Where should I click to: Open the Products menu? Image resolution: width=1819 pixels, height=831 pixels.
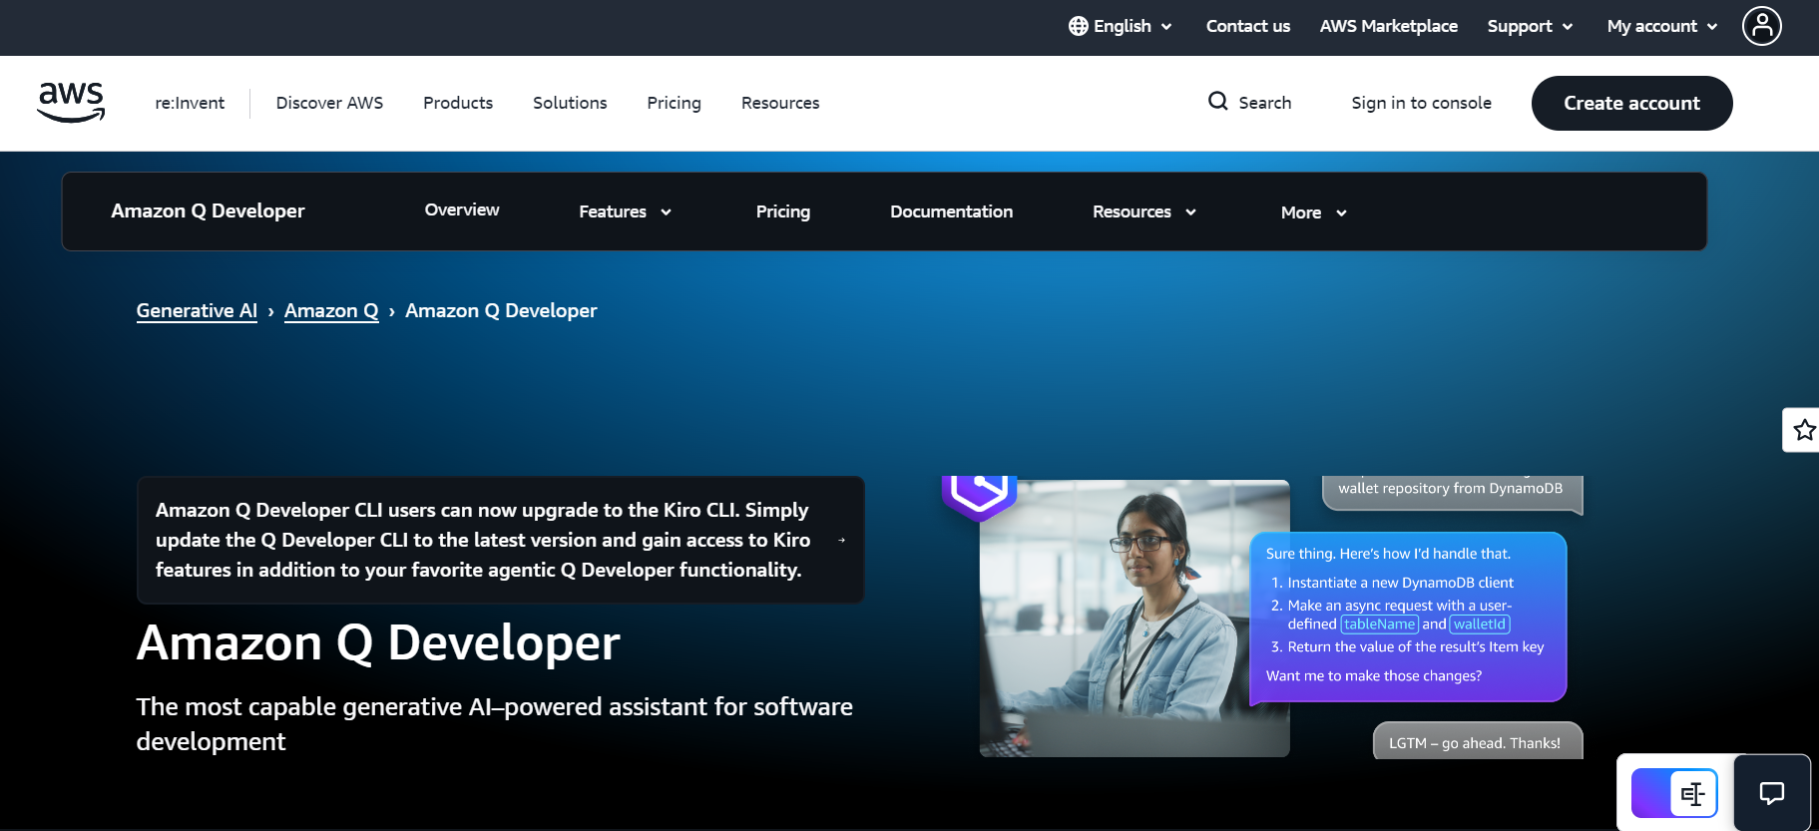[458, 103]
